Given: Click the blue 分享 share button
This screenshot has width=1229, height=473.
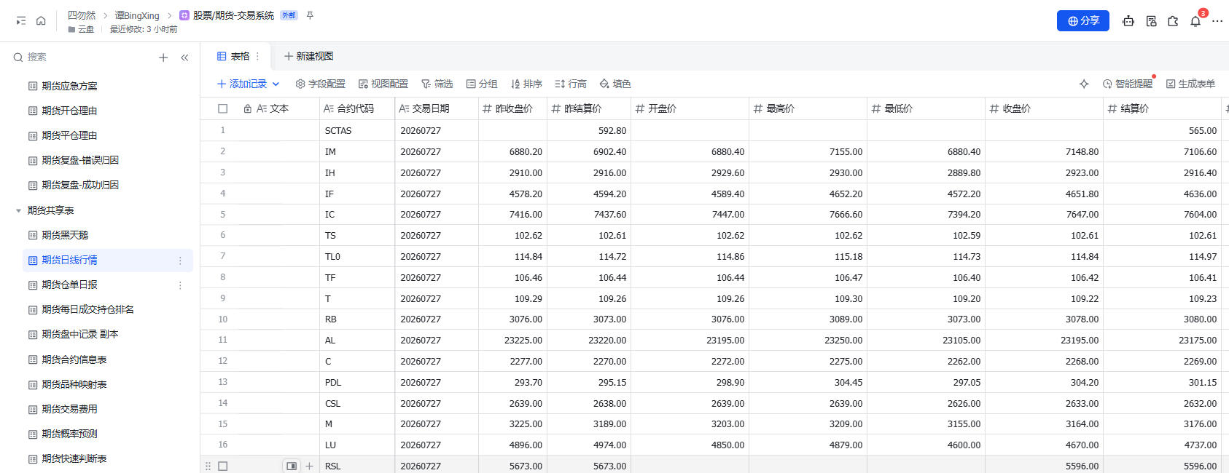Looking at the screenshot, I should 1083,21.
